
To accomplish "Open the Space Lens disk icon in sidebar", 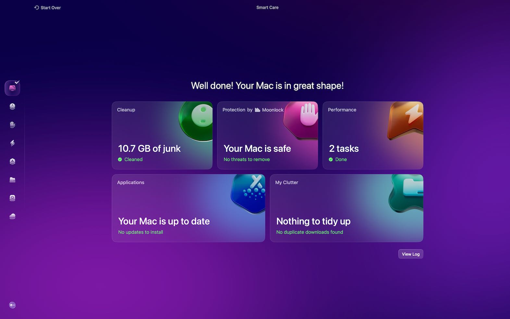I will 12,198.
